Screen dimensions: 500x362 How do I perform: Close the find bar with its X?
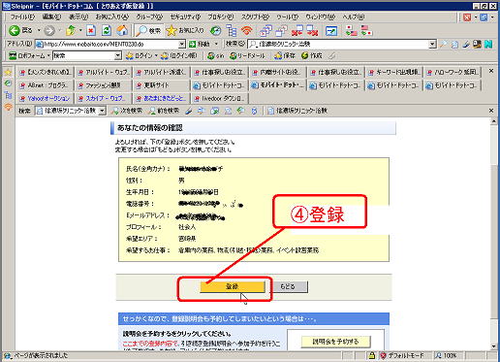tap(491, 111)
